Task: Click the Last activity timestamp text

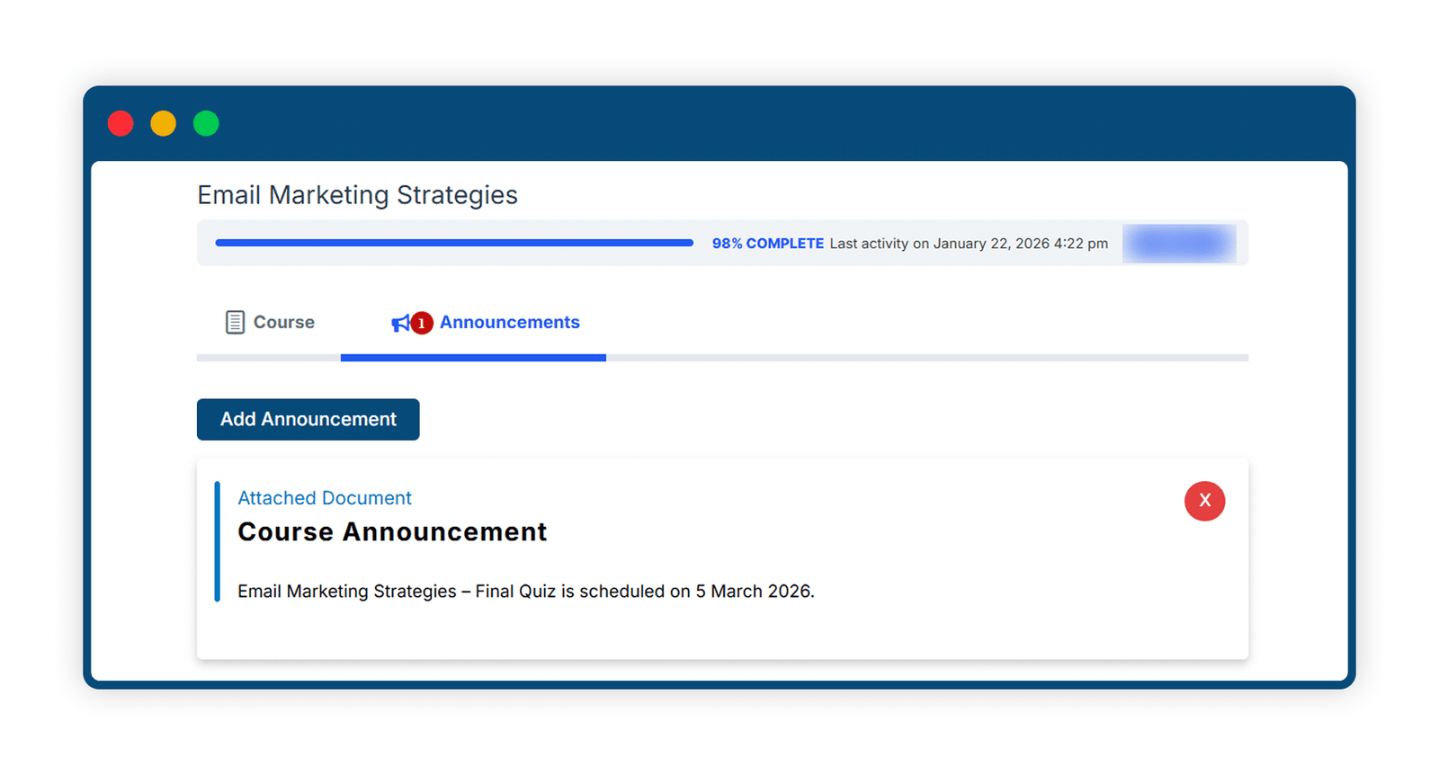Action: click(x=969, y=244)
